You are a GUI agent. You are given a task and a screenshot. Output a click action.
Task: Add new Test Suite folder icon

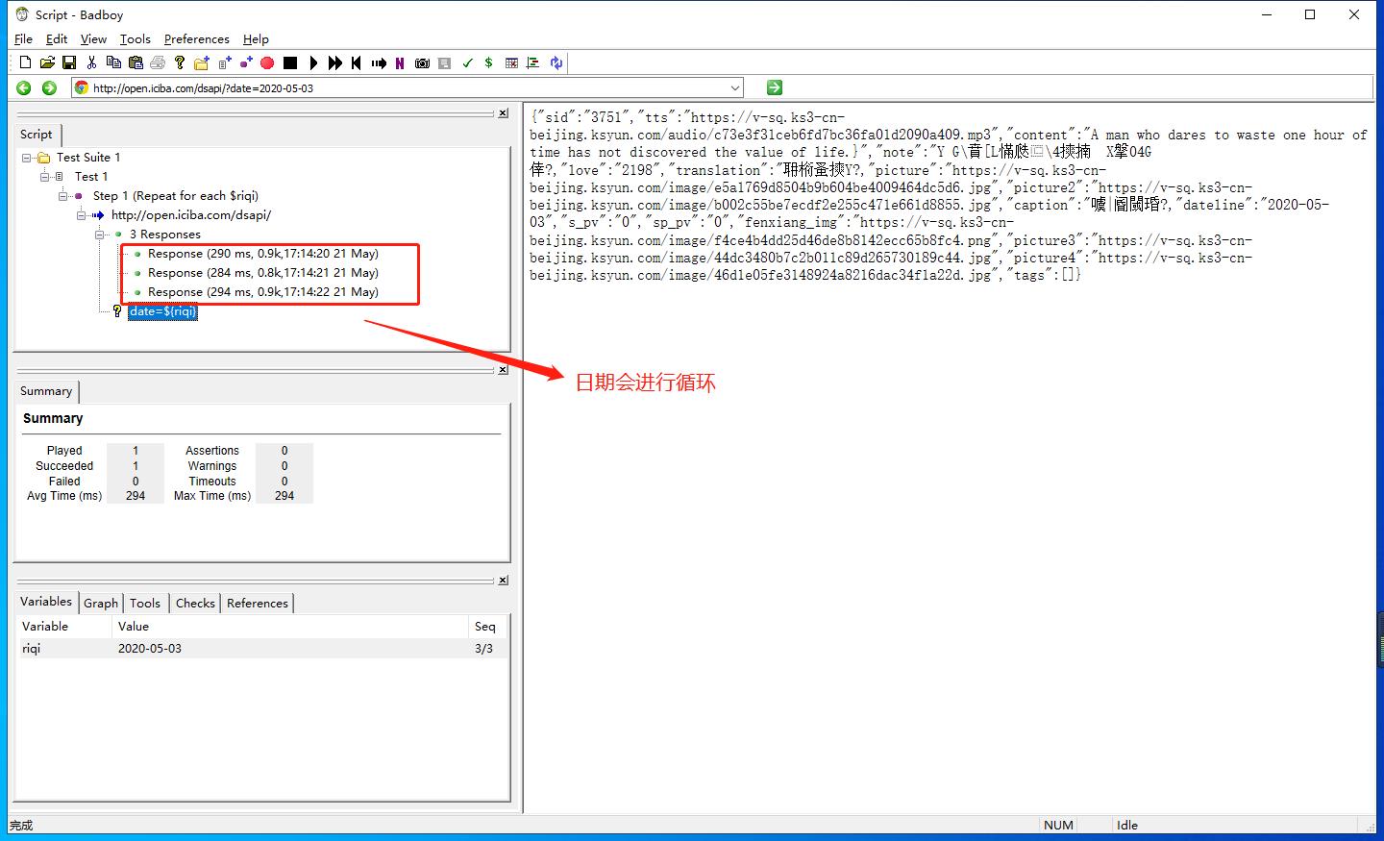click(202, 62)
